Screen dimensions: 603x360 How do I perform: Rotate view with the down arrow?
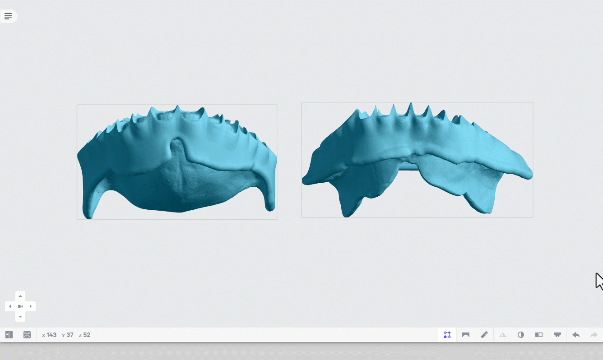coord(20,317)
